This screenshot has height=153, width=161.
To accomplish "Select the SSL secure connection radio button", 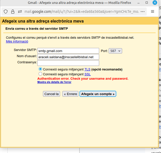I will tap(40, 74).
